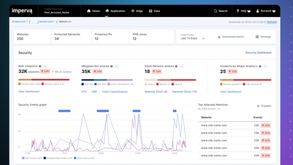Click the Download report icon
The height and width of the screenshot is (165, 293).
click(219, 37)
